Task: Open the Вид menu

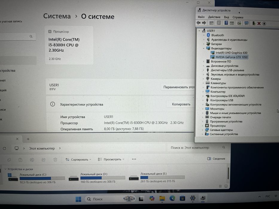Action: point(226,17)
